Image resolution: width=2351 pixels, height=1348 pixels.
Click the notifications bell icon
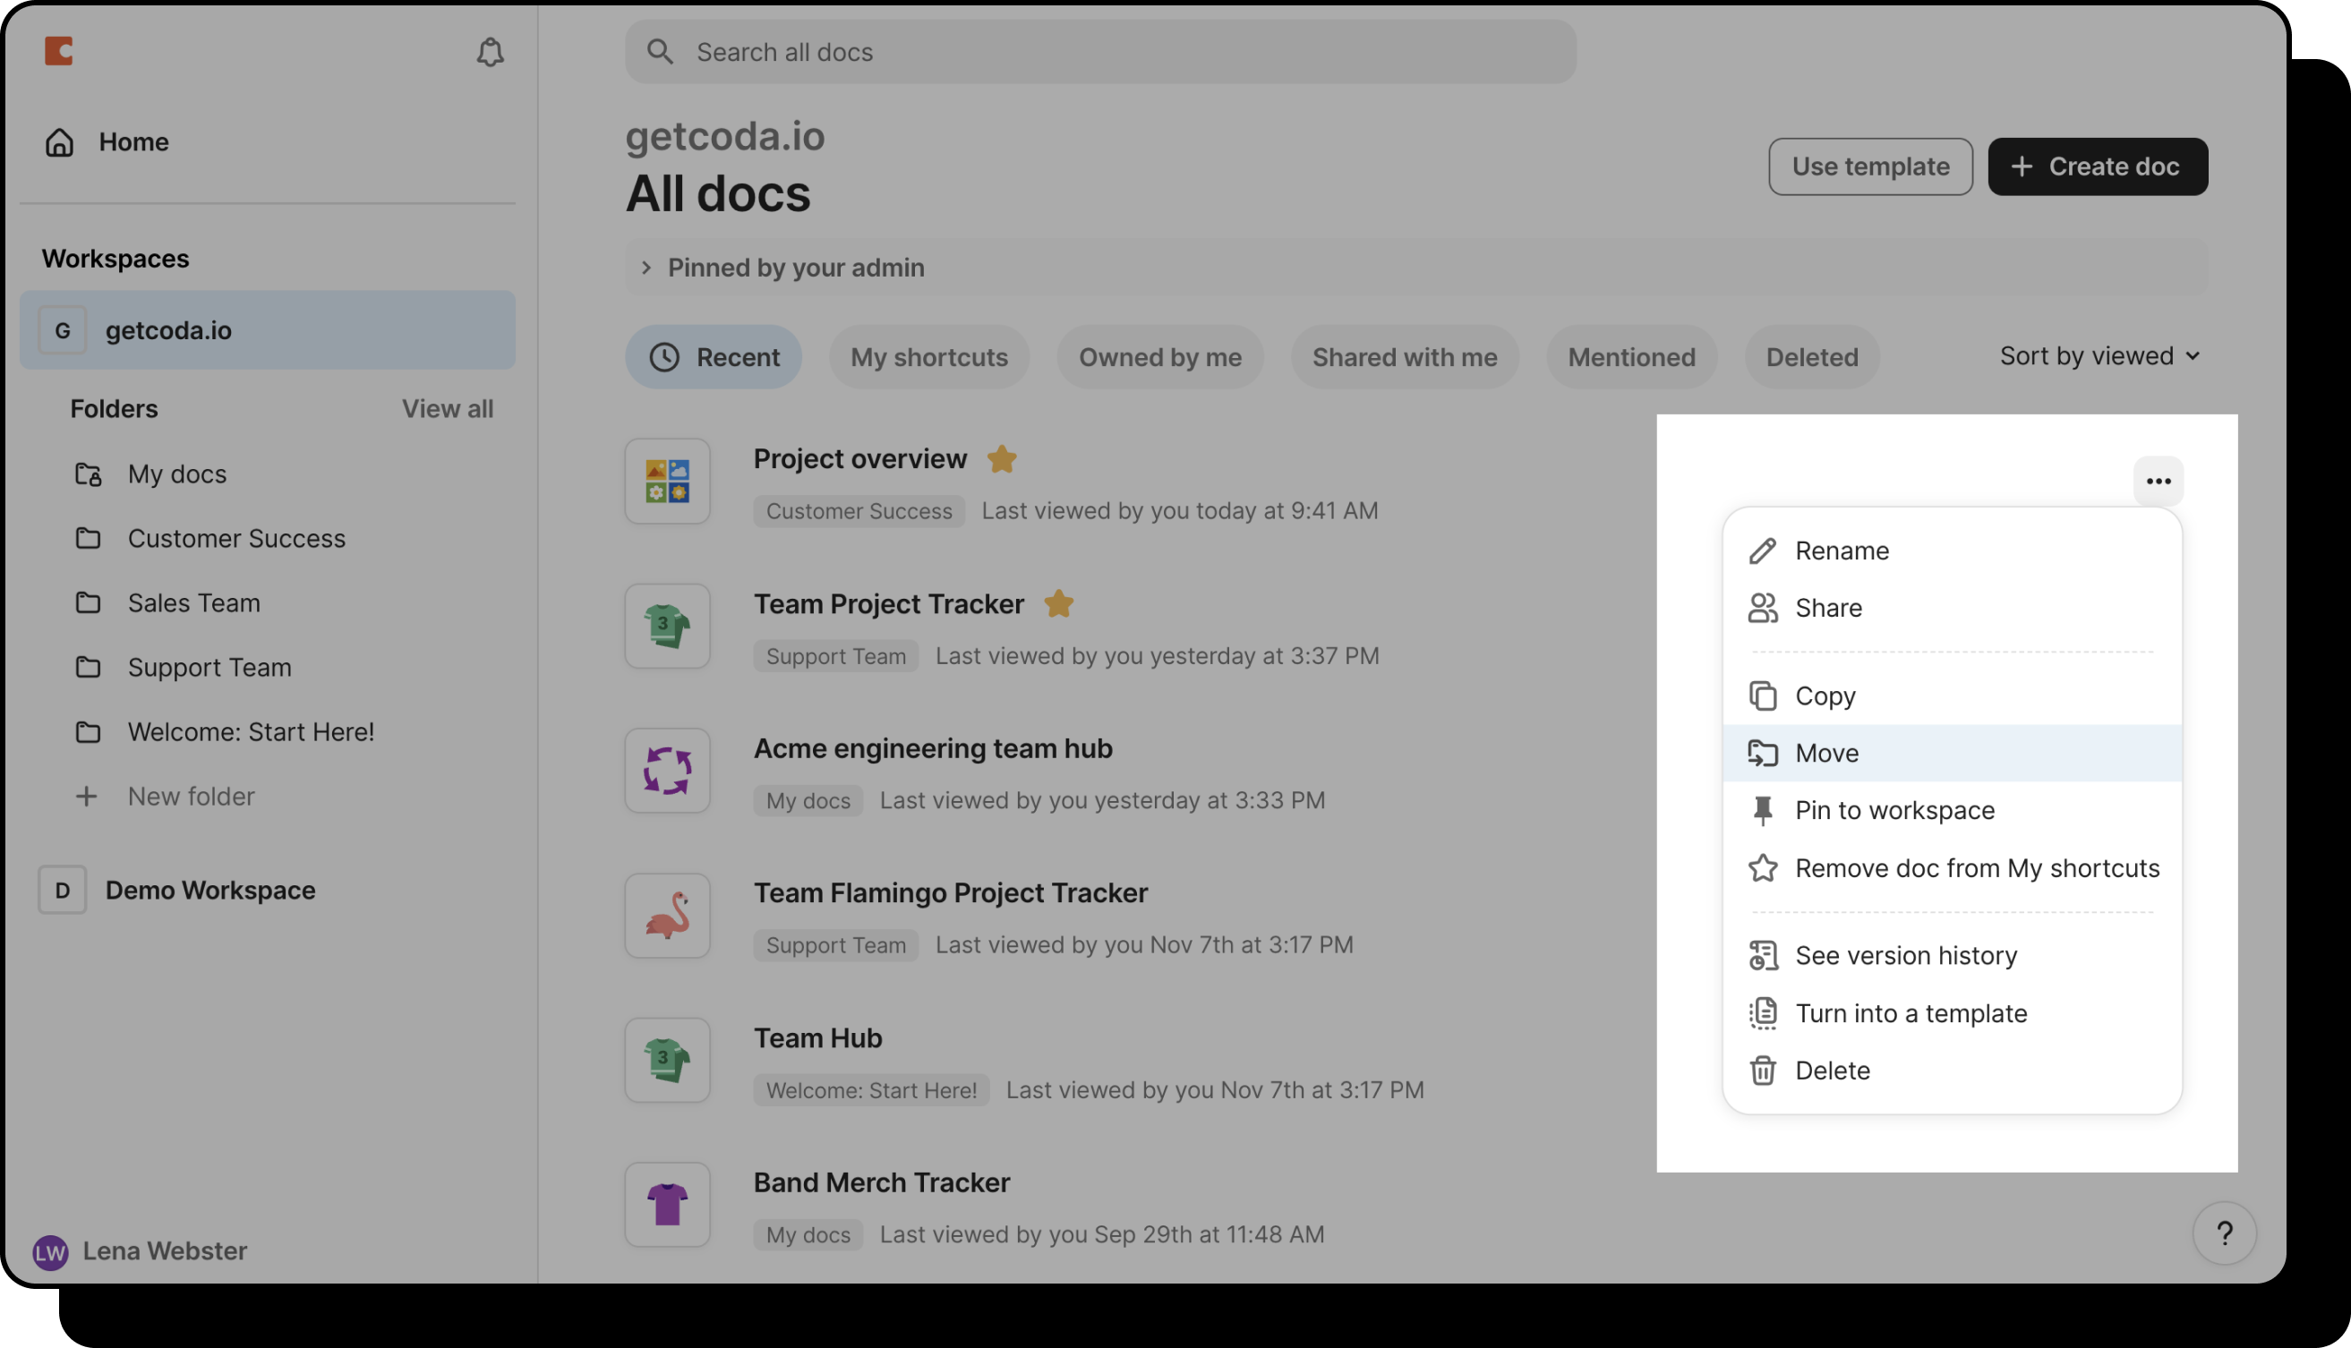pyautogui.click(x=490, y=53)
